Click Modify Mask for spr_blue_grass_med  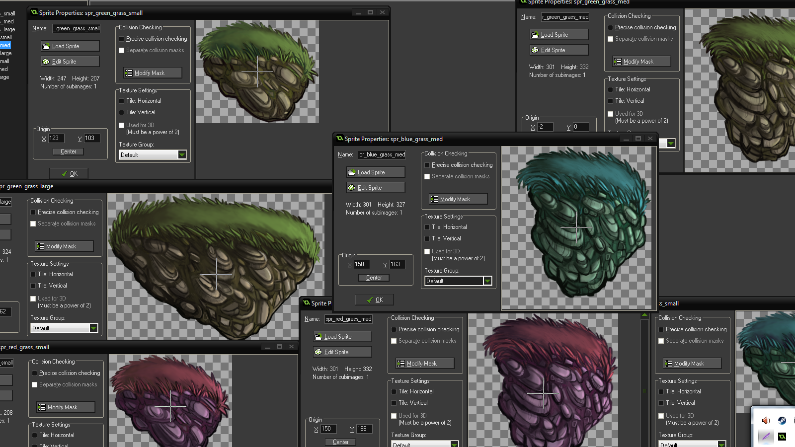point(458,199)
